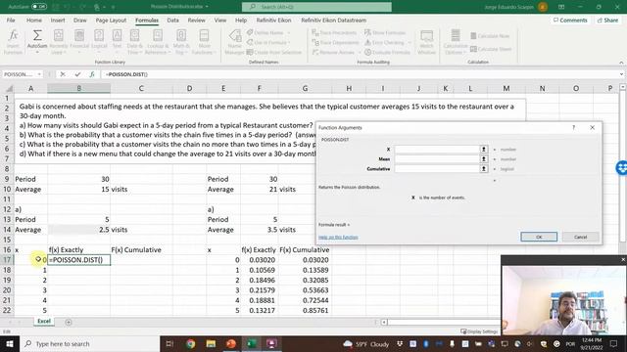Click the Insert Function fx ribbon icon
This screenshot has height=352, width=627.
(13, 41)
